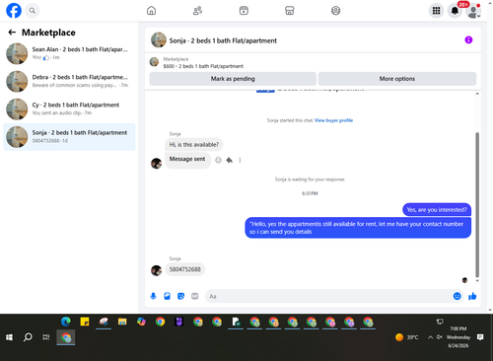
Task: Open the purple conversation info icon
Action: click(468, 40)
